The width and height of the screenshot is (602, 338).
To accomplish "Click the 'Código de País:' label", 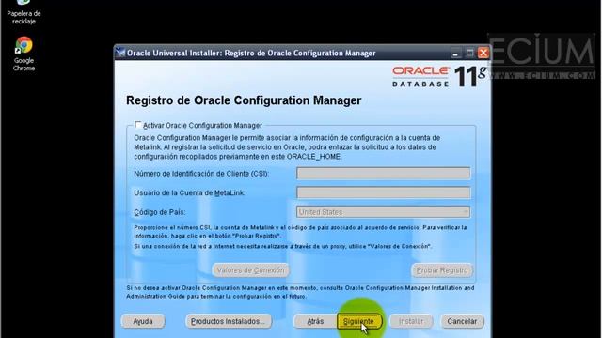I will (x=159, y=212).
